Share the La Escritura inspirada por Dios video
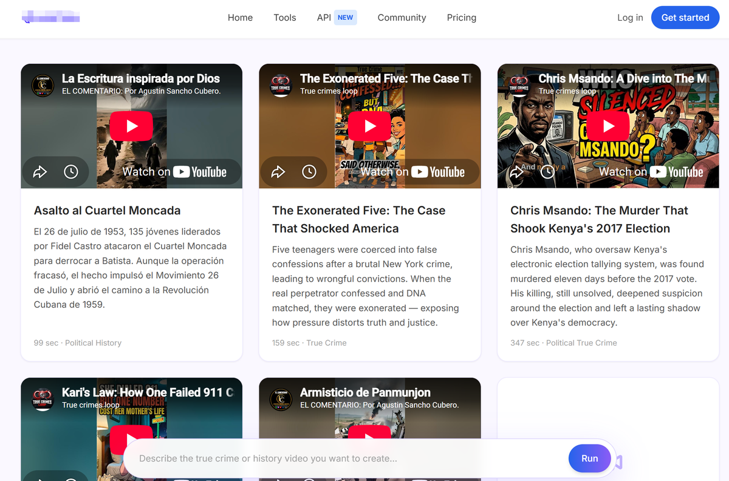Viewport: 729px width, 481px height. (x=40, y=172)
